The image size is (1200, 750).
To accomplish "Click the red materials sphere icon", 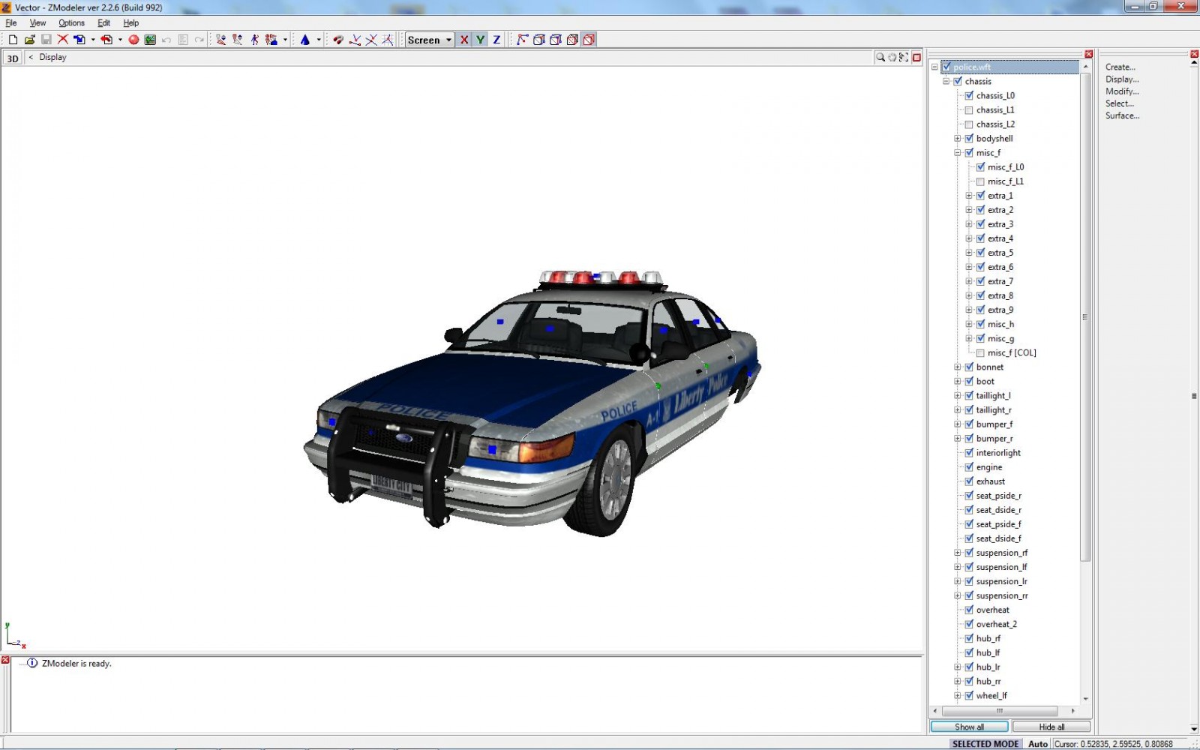I will [x=133, y=40].
